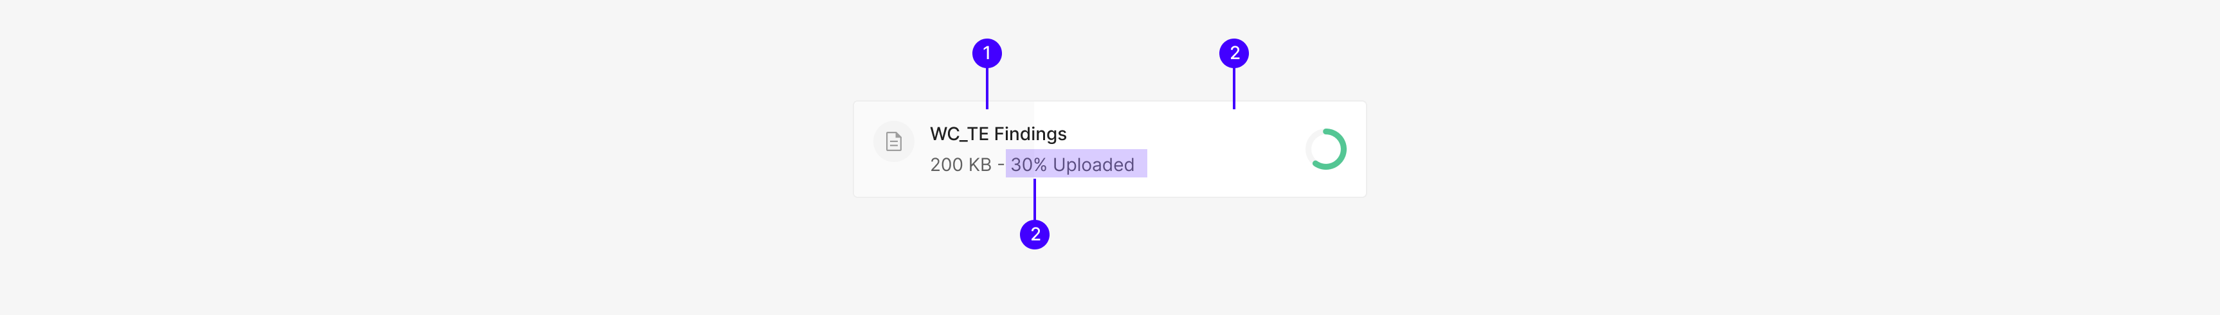Viewport: 2220px width, 315px height.
Task: Select annotation marker number 1
Action: 987,53
